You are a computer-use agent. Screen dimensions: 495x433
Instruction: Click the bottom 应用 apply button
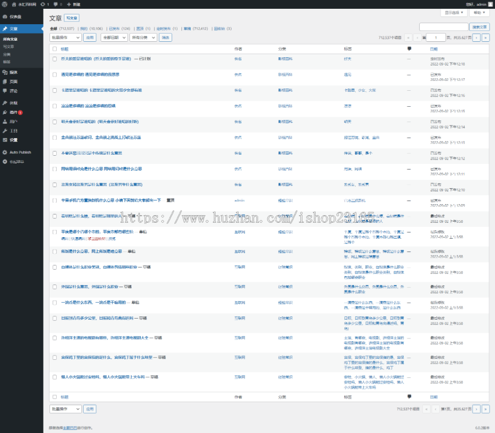90,409
